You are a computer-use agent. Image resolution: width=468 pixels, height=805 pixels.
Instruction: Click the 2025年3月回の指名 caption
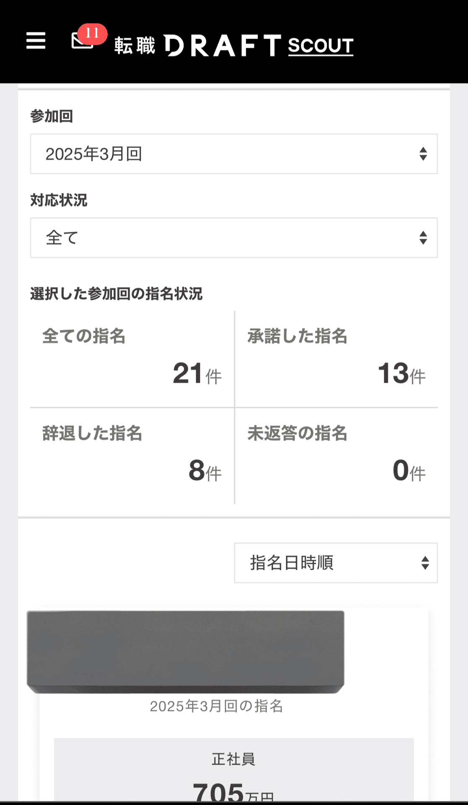pos(216,706)
